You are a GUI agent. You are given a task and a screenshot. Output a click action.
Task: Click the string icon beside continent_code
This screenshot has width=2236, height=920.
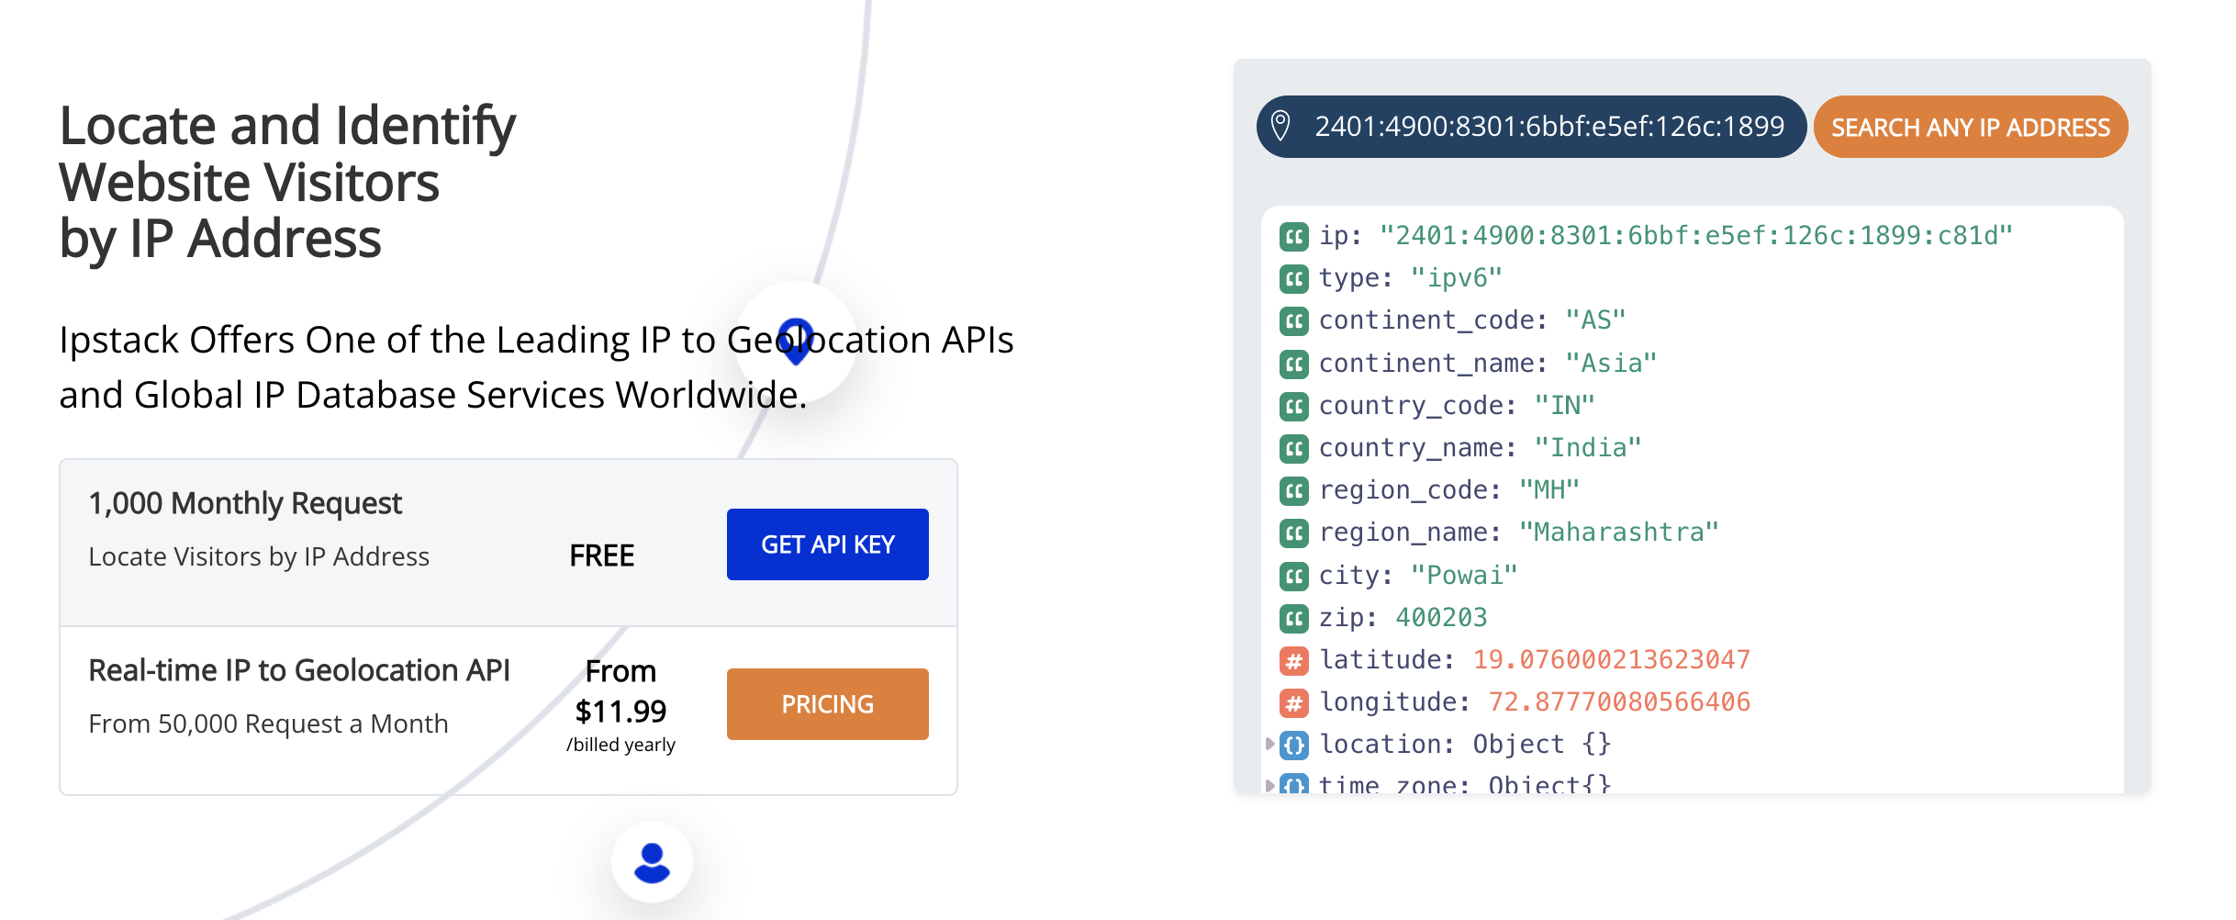(1293, 321)
